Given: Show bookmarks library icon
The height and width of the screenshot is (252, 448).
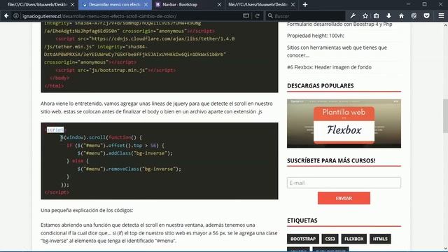Looking at the screenshot, I should point(377,16).
